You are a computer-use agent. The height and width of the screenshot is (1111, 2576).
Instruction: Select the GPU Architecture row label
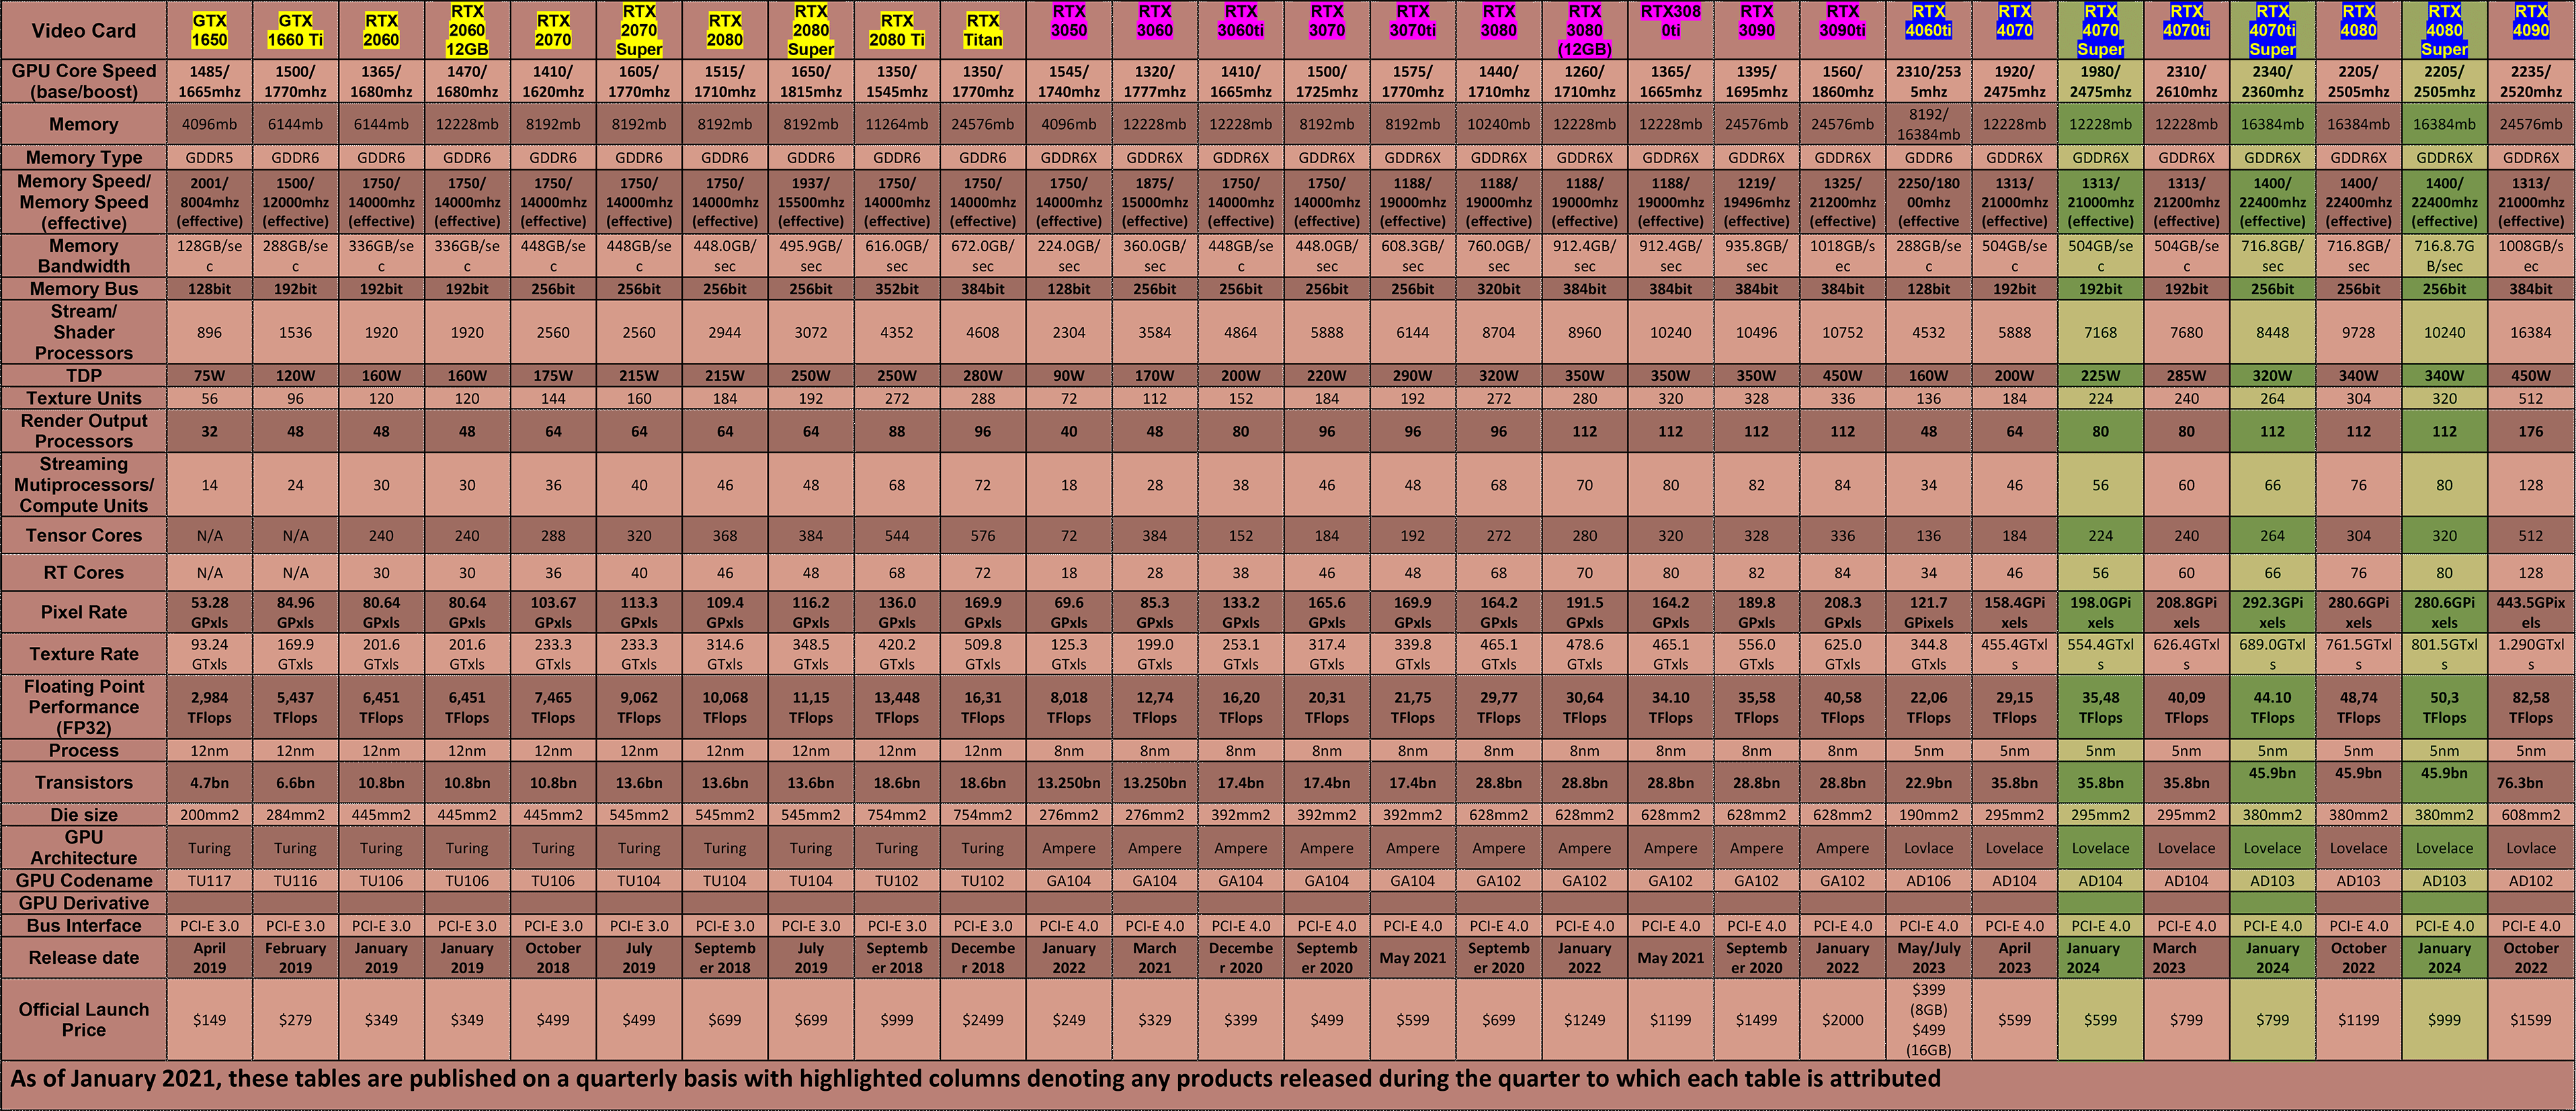pos(84,847)
